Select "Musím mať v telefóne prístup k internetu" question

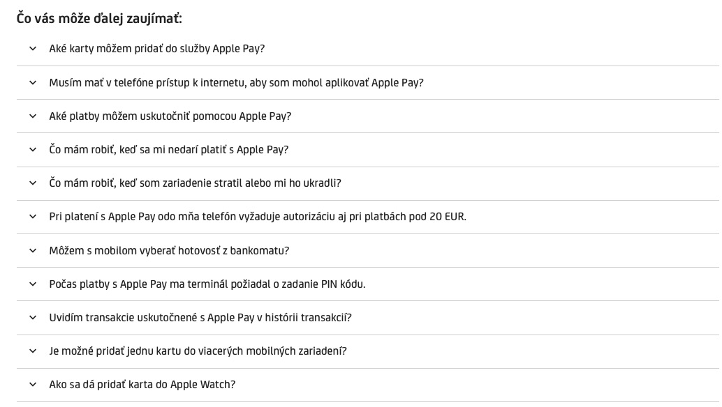236,82
